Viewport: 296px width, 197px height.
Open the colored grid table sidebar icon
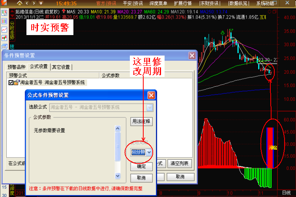tap(4, 21)
